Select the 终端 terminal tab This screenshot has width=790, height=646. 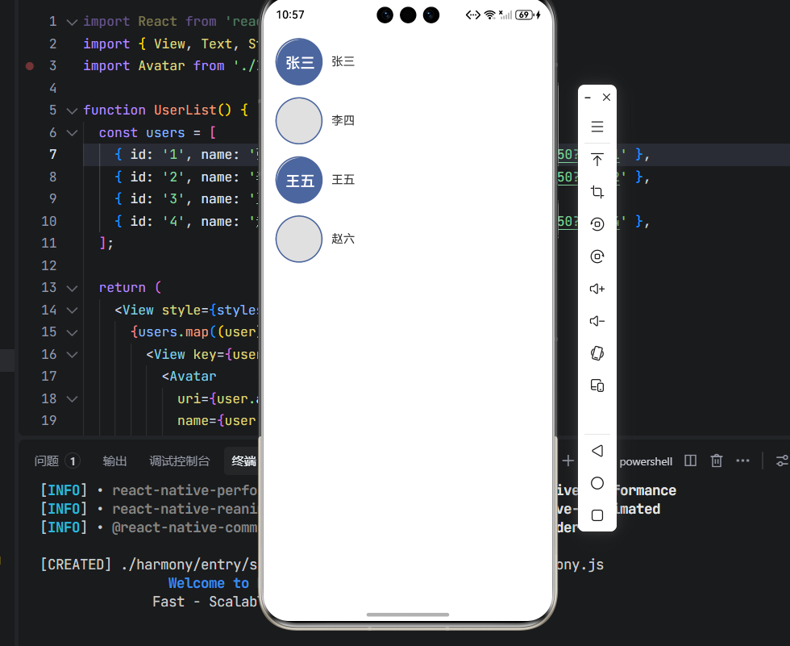tap(243, 461)
